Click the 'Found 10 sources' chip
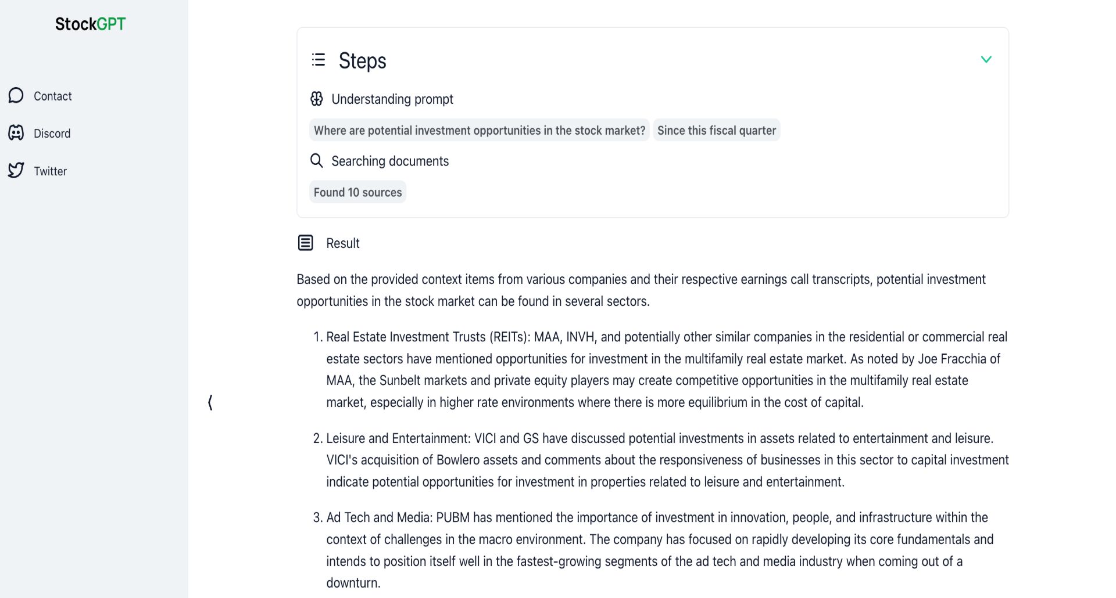This screenshot has width=1116, height=598. tap(357, 192)
